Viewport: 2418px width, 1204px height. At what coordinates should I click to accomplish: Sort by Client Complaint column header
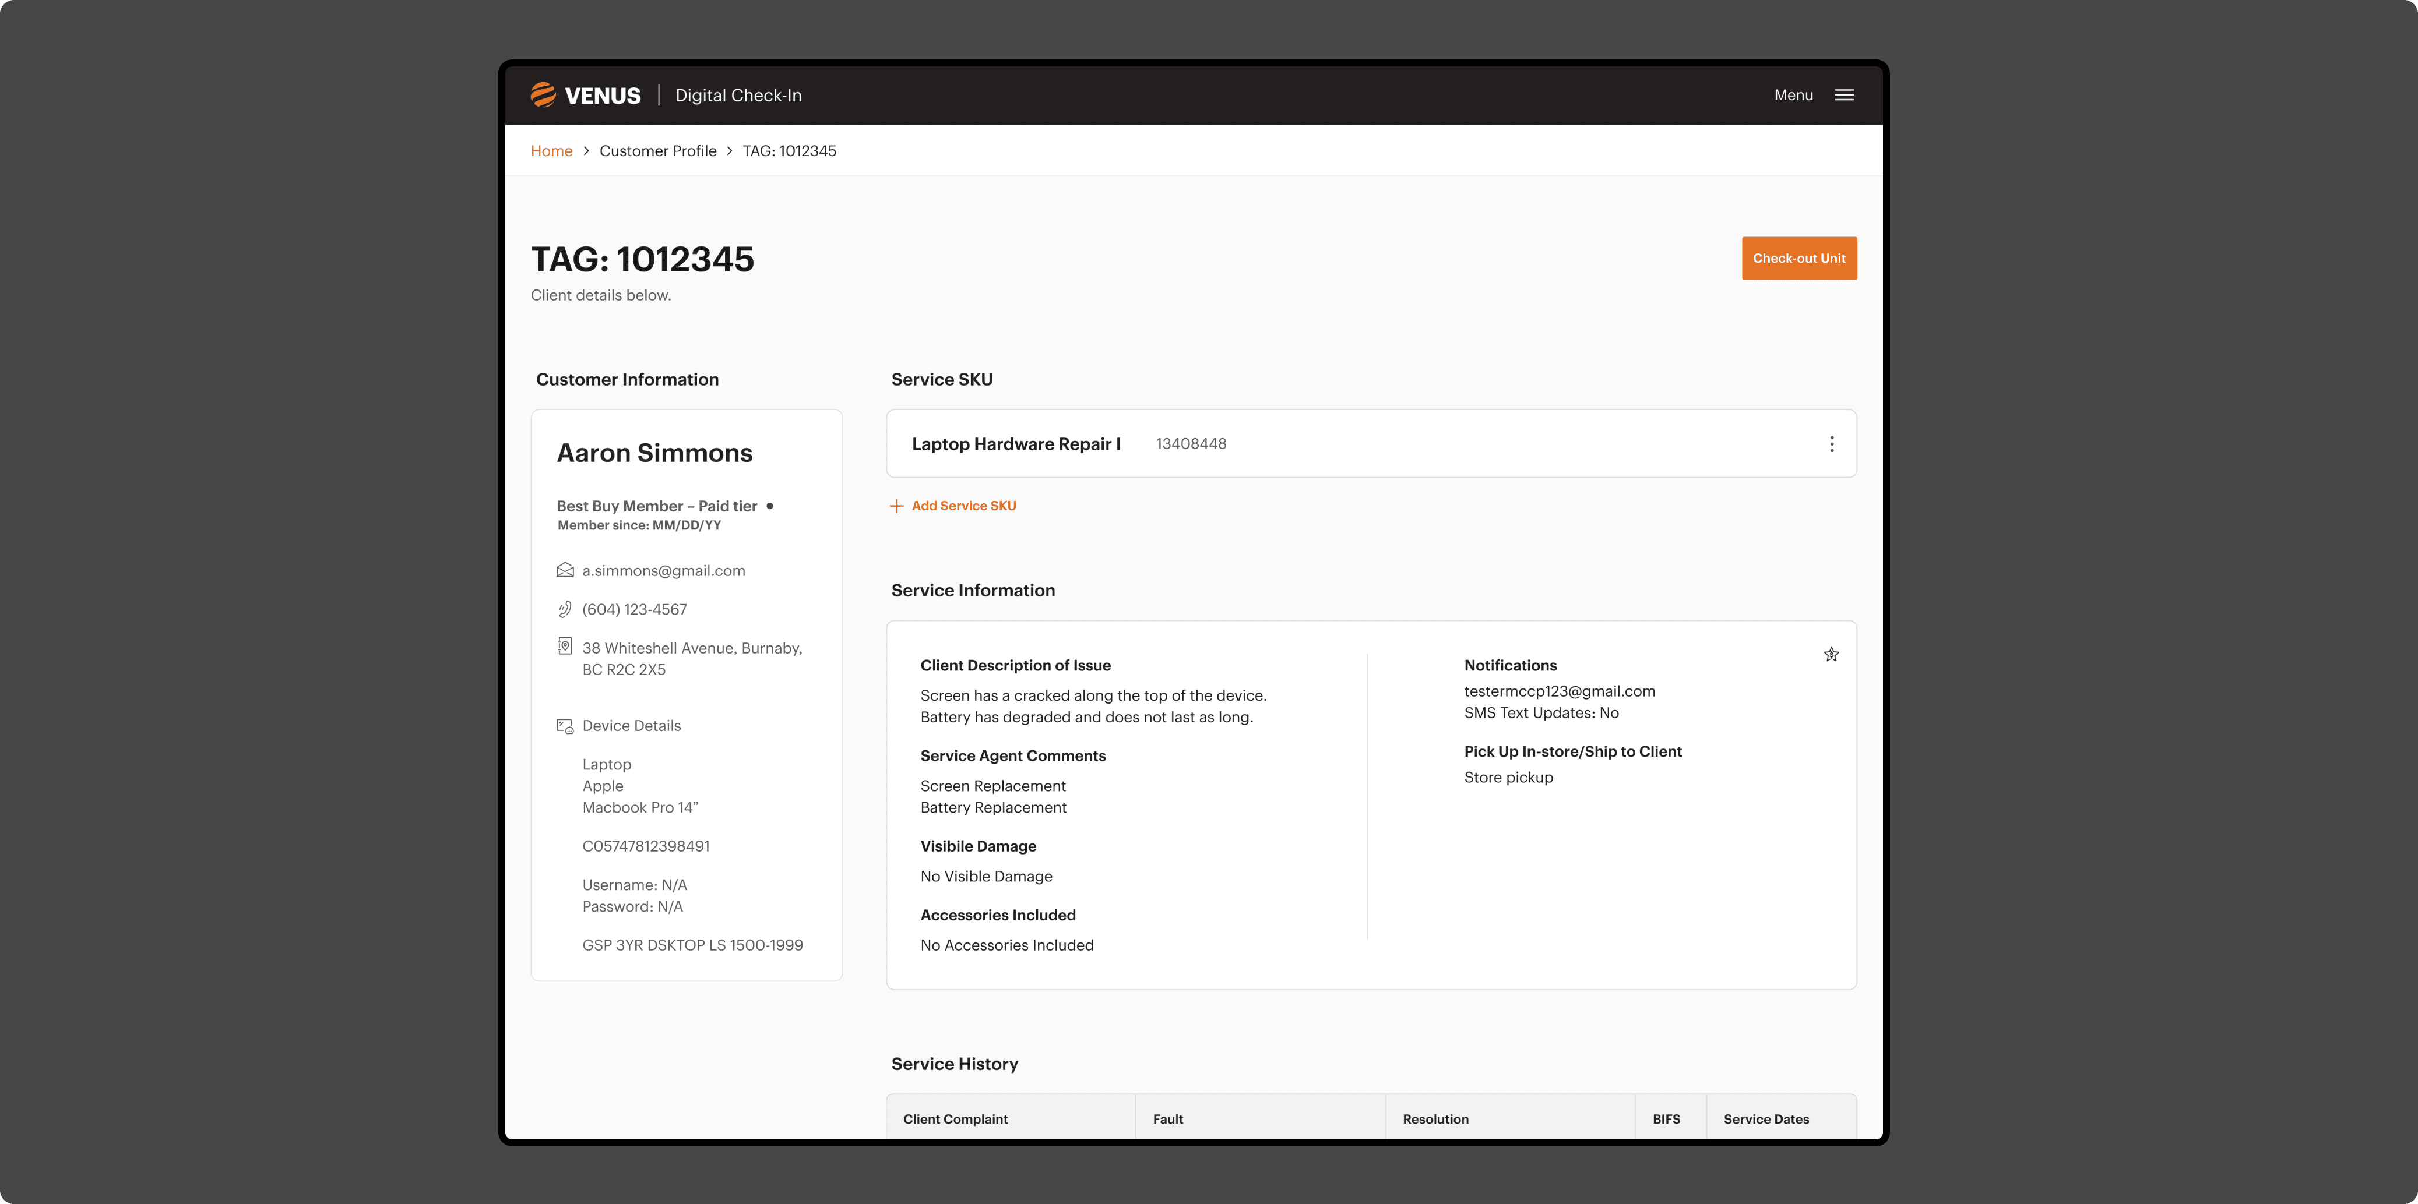coord(955,1118)
